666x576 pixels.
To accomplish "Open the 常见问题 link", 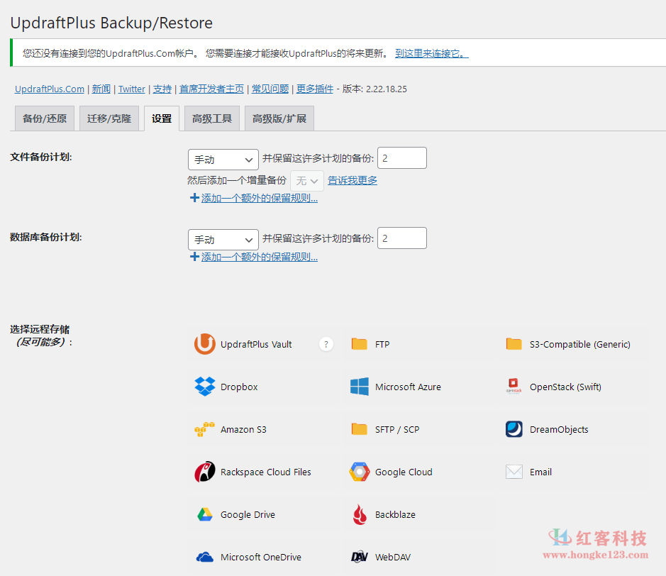I will click(x=270, y=89).
